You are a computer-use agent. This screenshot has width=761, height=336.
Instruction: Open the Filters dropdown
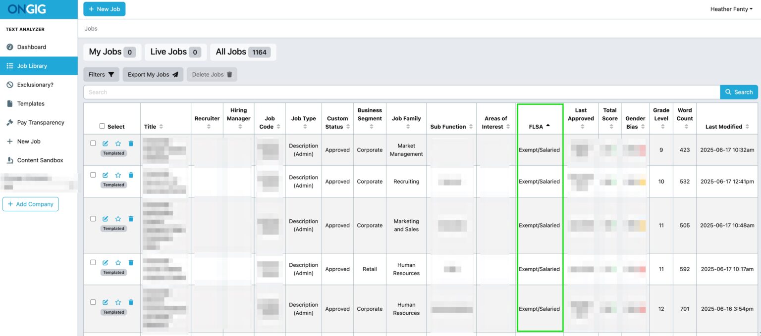(x=101, y=74)
